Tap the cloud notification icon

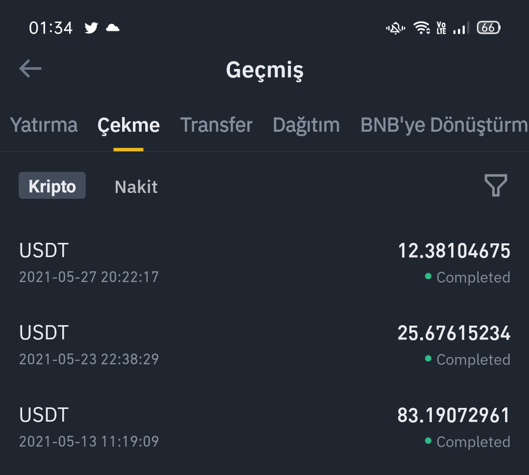[x=113, y=28]
